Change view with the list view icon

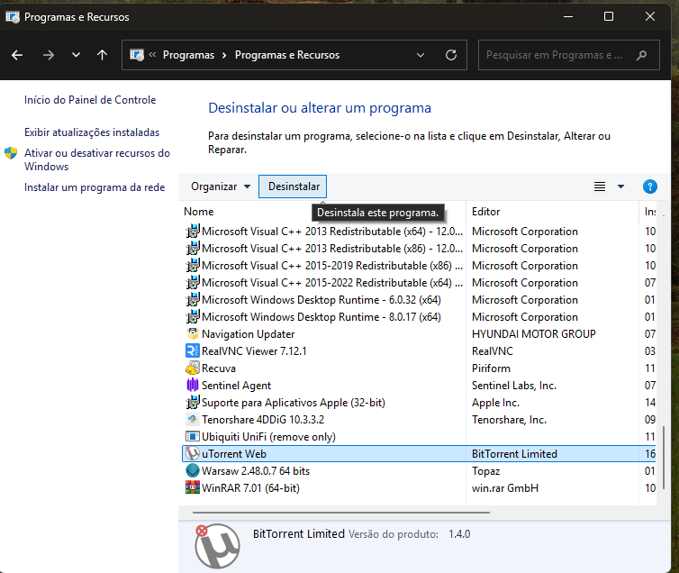coord(600,186)
